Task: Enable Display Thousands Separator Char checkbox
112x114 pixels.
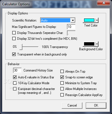Action: [14, 33]
